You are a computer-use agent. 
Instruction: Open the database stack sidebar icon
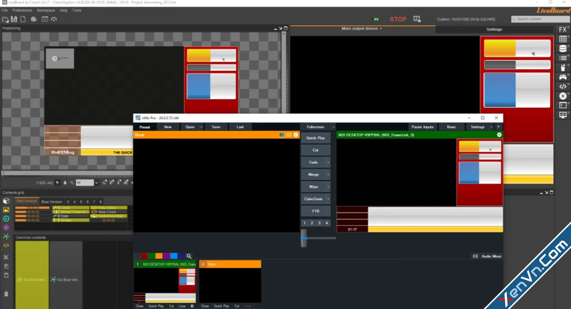(x=563, y=49)
